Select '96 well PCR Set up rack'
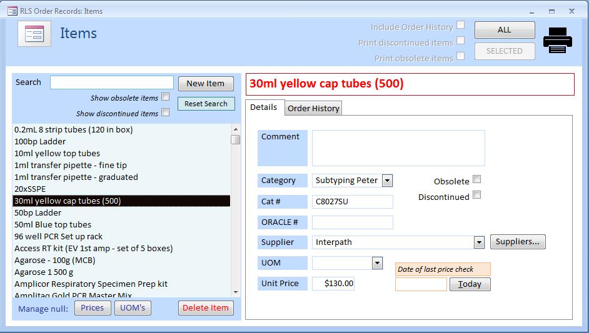The width and height of the screenshot is (589, 333). click(122, 237)
